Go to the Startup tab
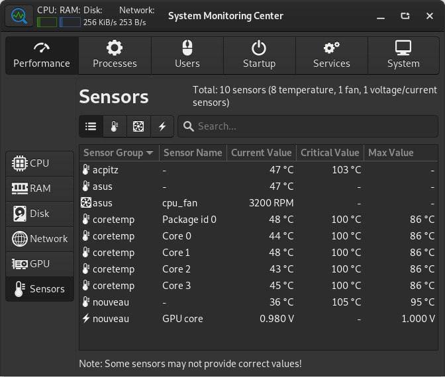The height and width of the screenshot is (377, 445). [x=260, y=56]
